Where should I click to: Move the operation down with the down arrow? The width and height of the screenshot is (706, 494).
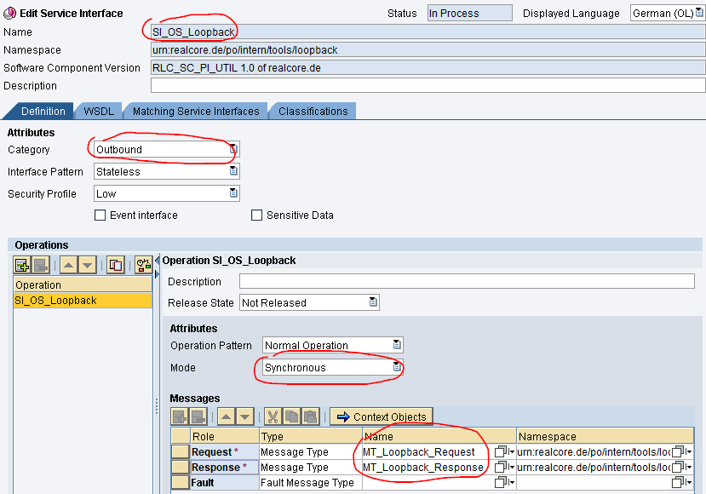click(86, 265)
